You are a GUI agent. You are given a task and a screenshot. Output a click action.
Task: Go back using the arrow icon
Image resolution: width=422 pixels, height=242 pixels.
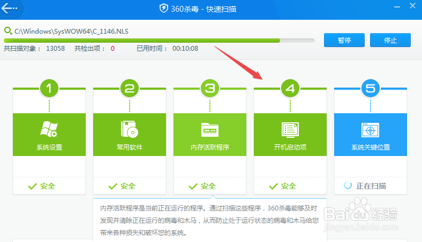pos(9,8)
